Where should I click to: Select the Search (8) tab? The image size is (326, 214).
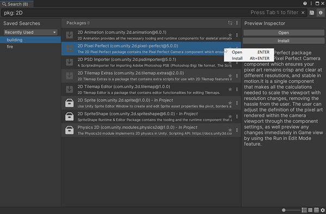pyautogui.click(x=17, y=4)
